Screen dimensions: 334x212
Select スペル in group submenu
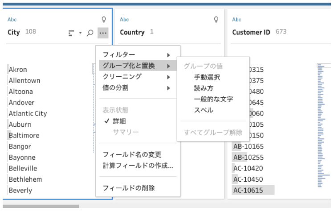tap(204, 110)
